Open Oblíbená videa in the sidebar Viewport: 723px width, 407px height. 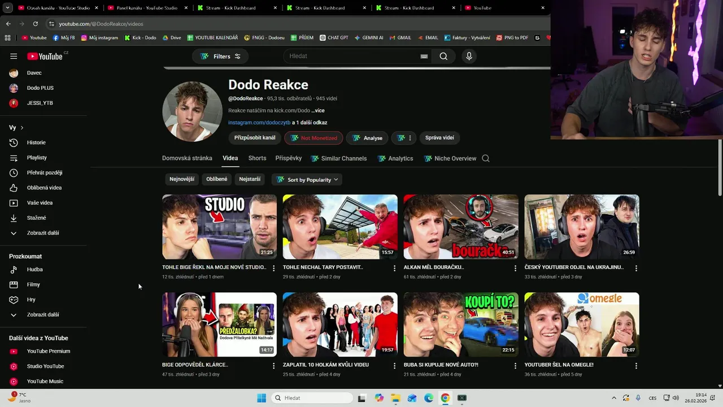pyautogui.click(x=44, y=188)
